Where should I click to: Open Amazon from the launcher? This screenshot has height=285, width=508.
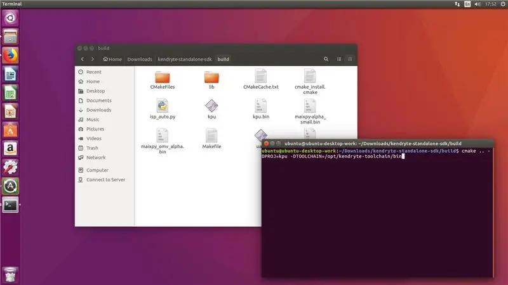(x=10, y=149)
